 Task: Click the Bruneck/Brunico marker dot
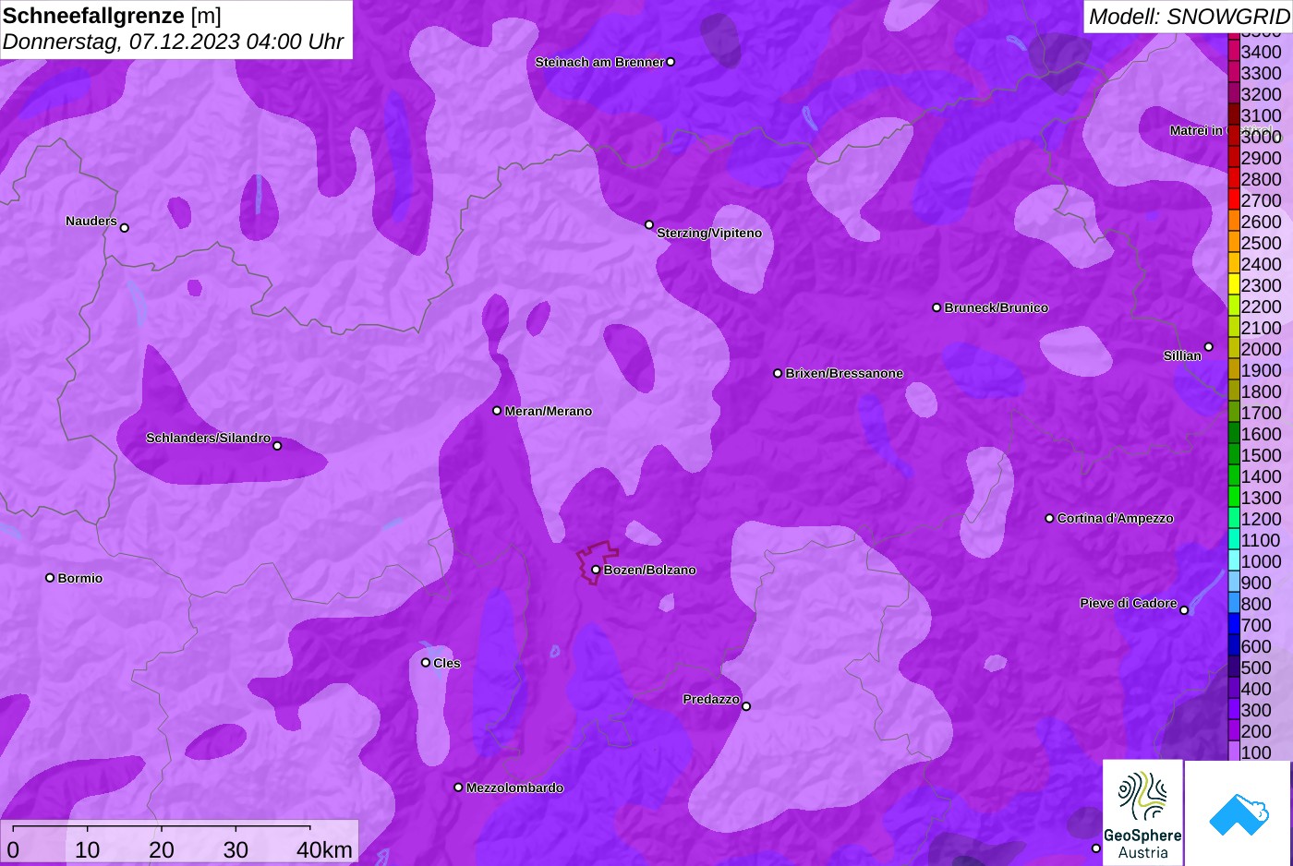[x=937, y=307]
